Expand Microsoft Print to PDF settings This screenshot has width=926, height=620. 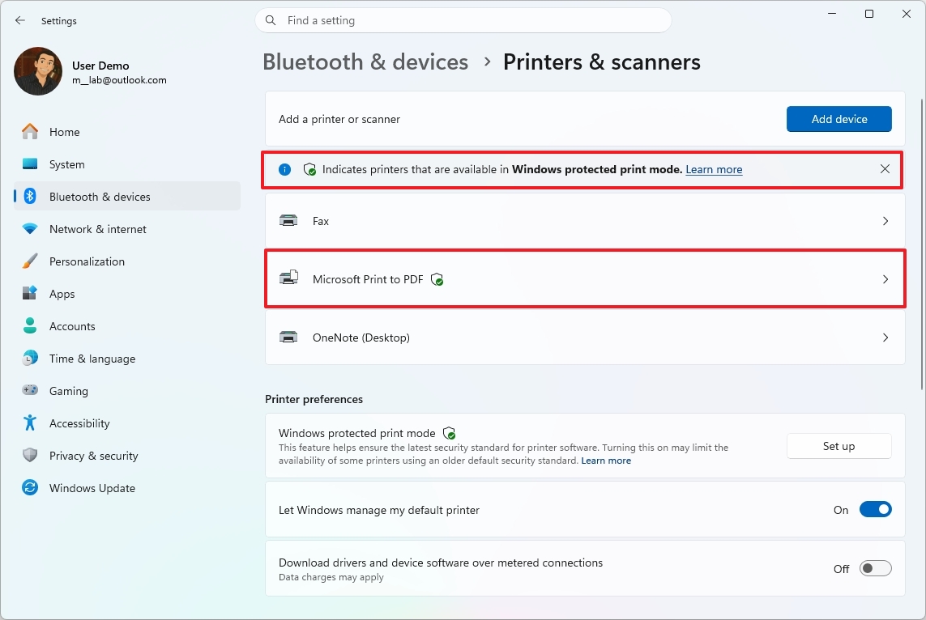click(x=585, y=278)
